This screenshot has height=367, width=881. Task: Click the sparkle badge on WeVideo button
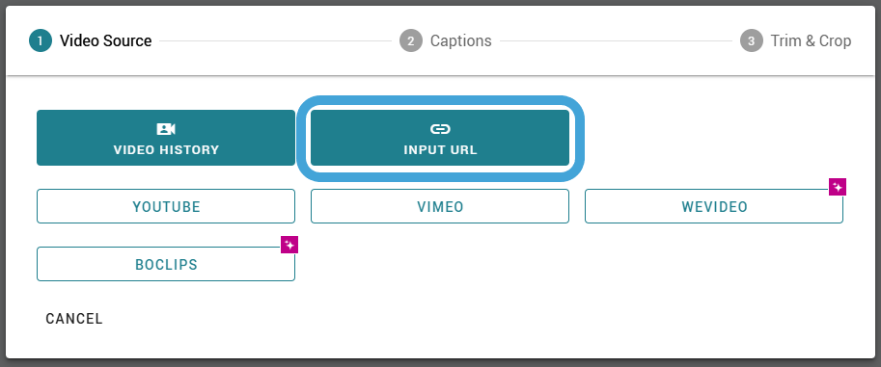click(838, 188)
